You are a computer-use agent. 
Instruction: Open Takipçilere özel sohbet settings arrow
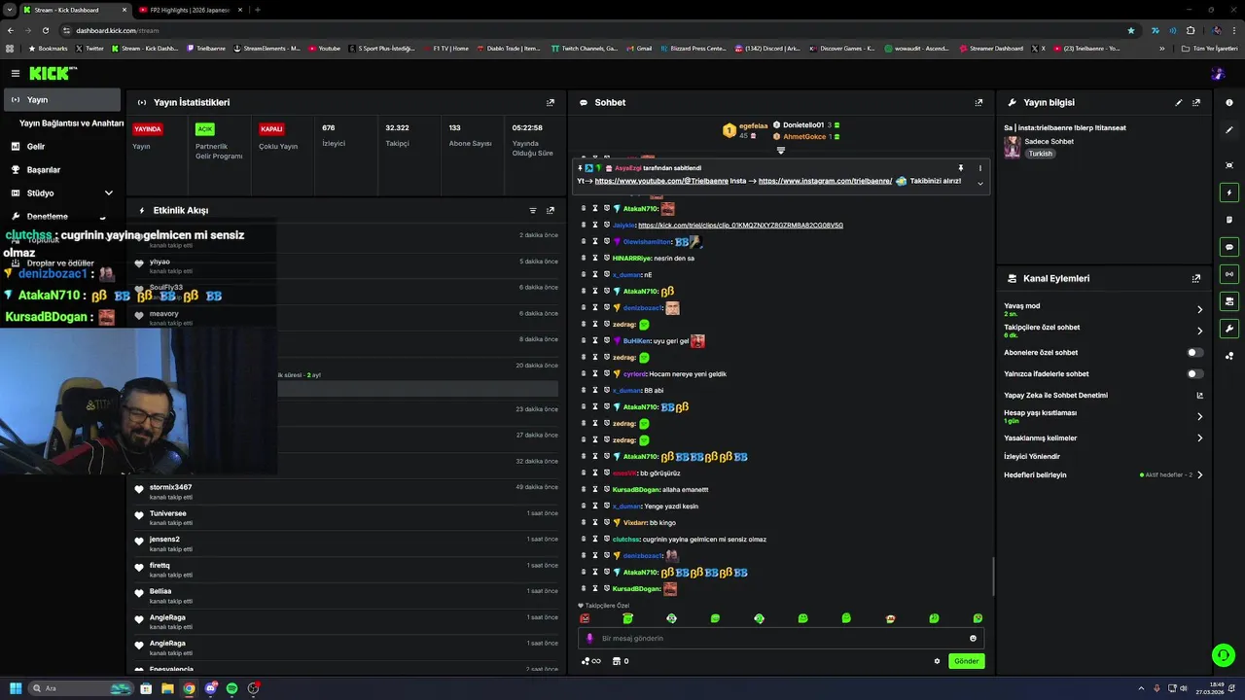(x=1199, y=331)
